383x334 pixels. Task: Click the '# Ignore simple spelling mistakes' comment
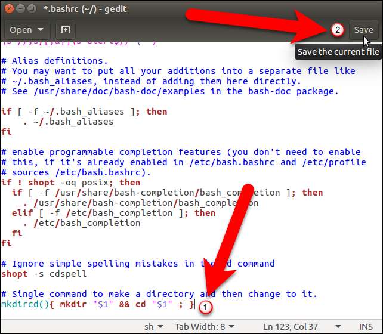(x=138, y=264)
